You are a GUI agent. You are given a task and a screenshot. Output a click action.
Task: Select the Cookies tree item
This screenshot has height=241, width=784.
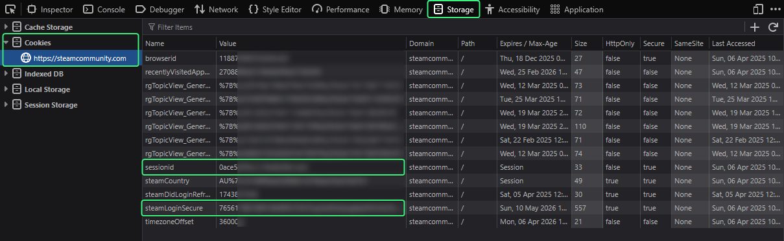pos(38,43)
